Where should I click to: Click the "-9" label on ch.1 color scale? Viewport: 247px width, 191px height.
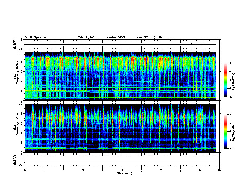tap(230, 88)
